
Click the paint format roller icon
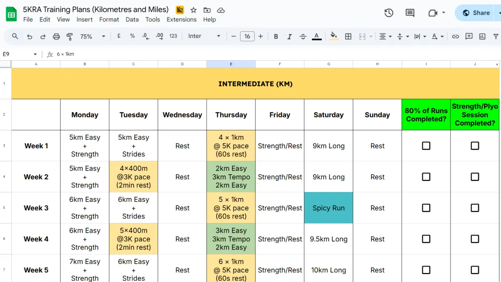[70, 36]
